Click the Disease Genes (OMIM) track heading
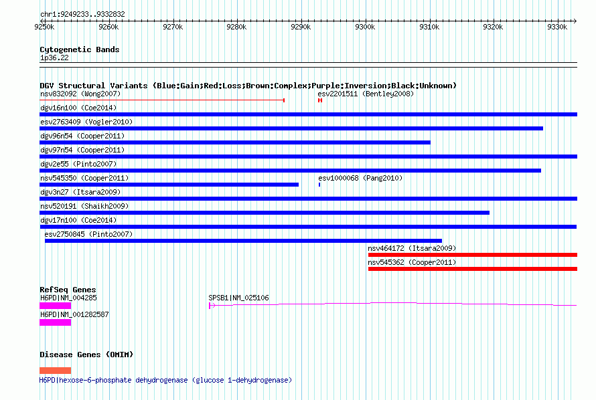Viewport: 596px width, 400px height. point(86,355)
